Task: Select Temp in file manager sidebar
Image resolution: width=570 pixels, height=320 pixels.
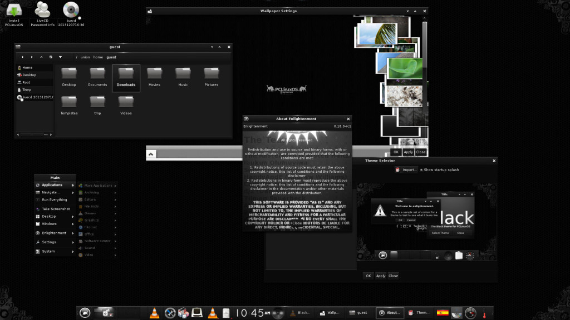Action: click(35, 89)
